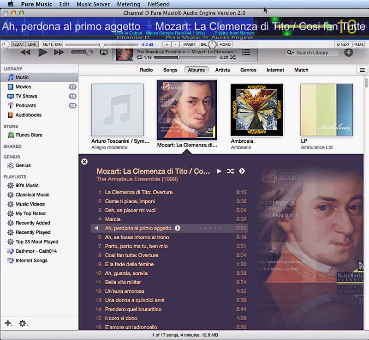Go back using the rewind button
The height and width of the screenshot is (340, 369).
[x=25, y=53]
